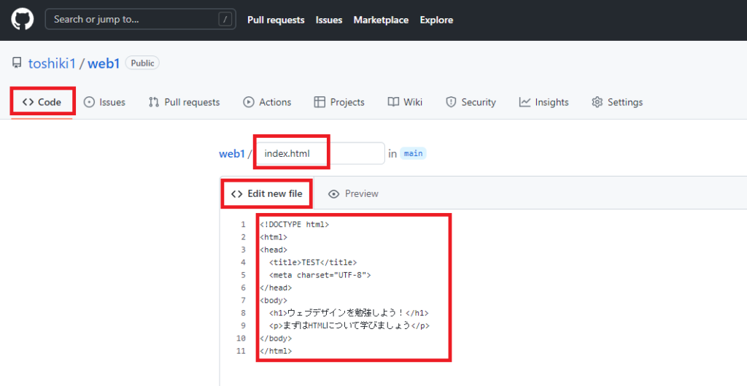Open the Settings gear tab
Image resolution: width=747 pixels, height=386 pixels.
(617, 102)
